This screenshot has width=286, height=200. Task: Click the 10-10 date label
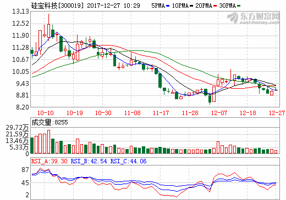point(45,113)
